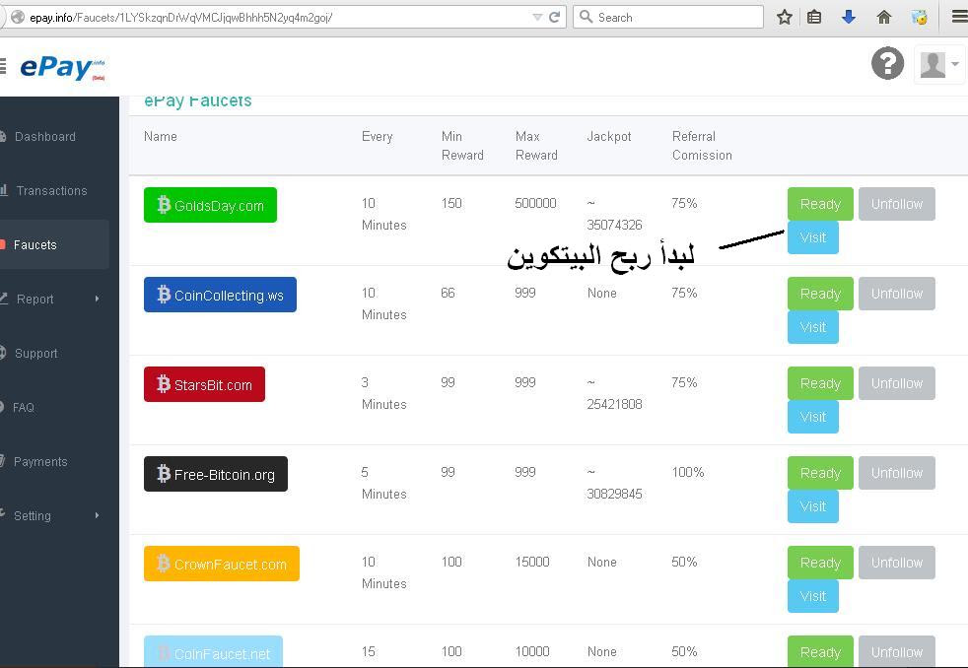Unfollow the GoldsDay.com faucet
The image size is (968, 668).
[x=896, y=204]
